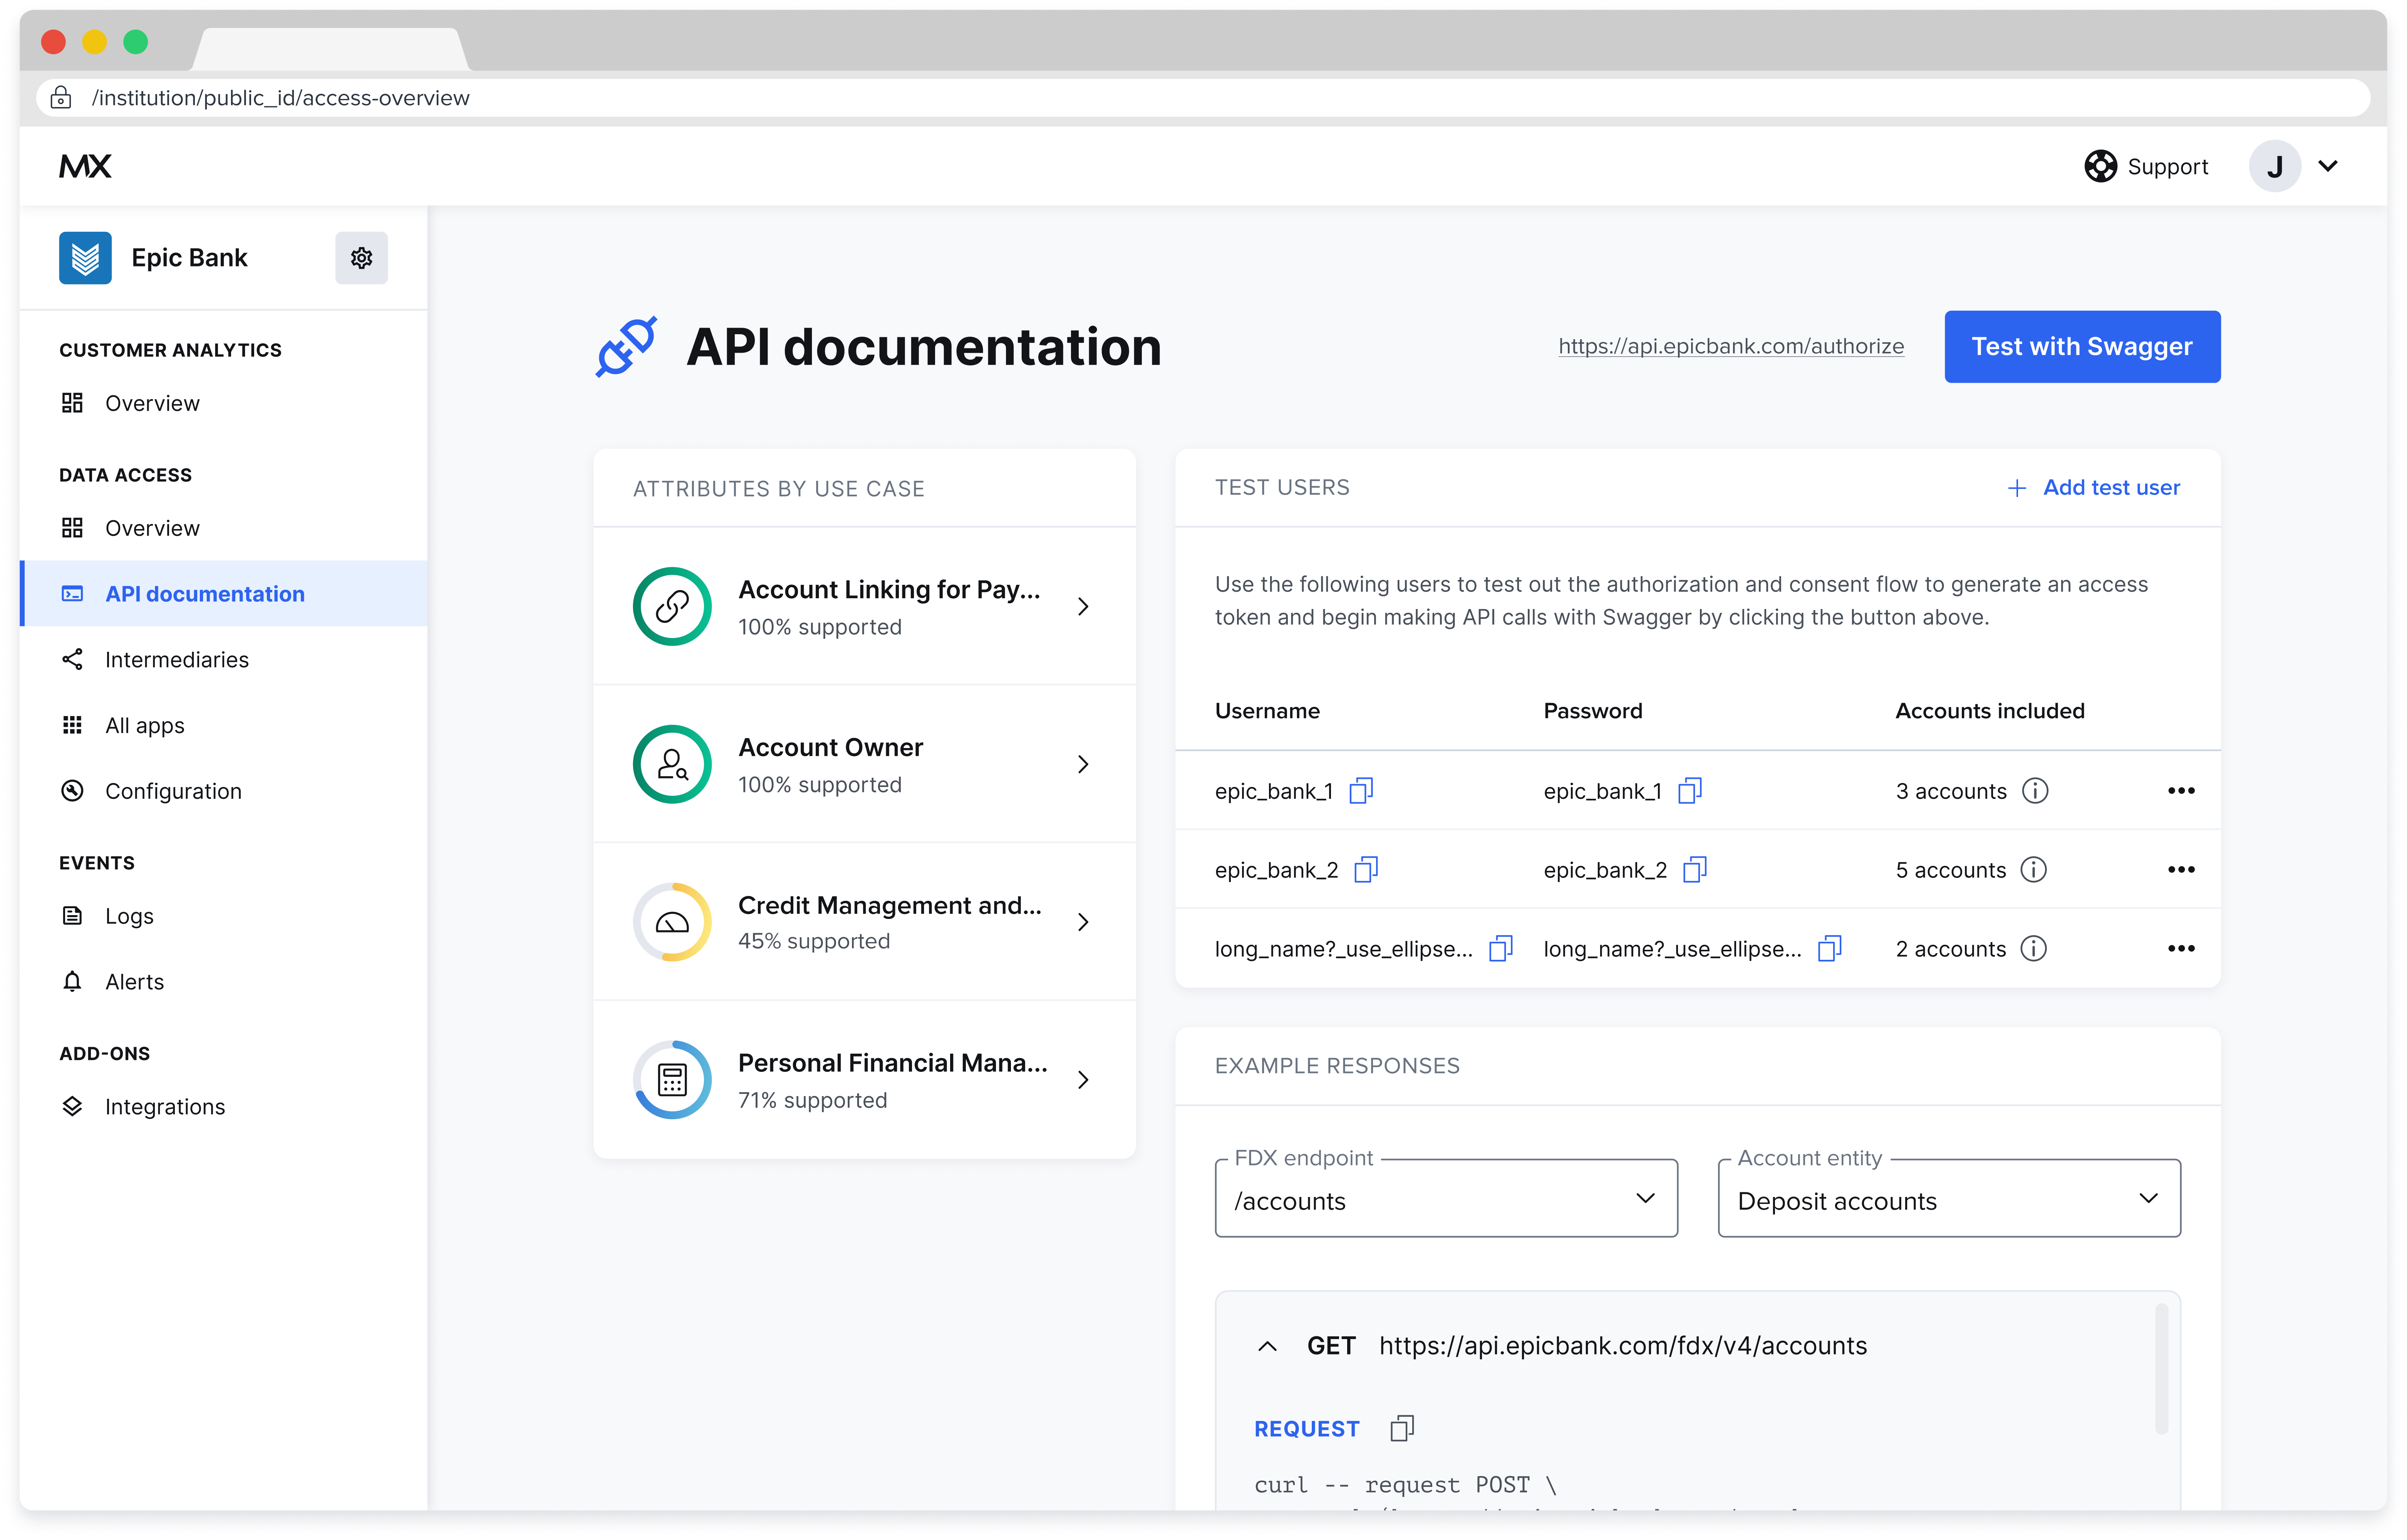2407x1540 pixels.
Task: Navigate to Configuration under Data Access
Action: (172, 790)
